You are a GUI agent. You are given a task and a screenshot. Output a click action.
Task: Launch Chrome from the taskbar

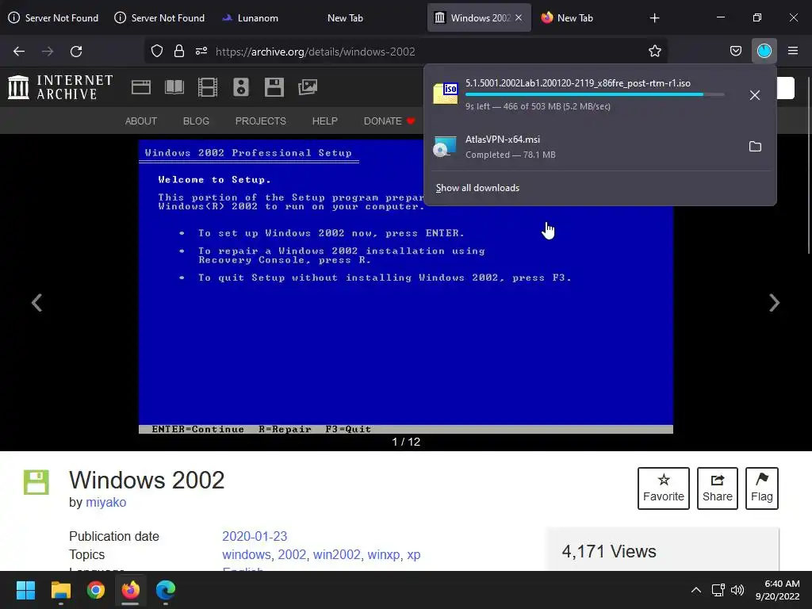96,590
